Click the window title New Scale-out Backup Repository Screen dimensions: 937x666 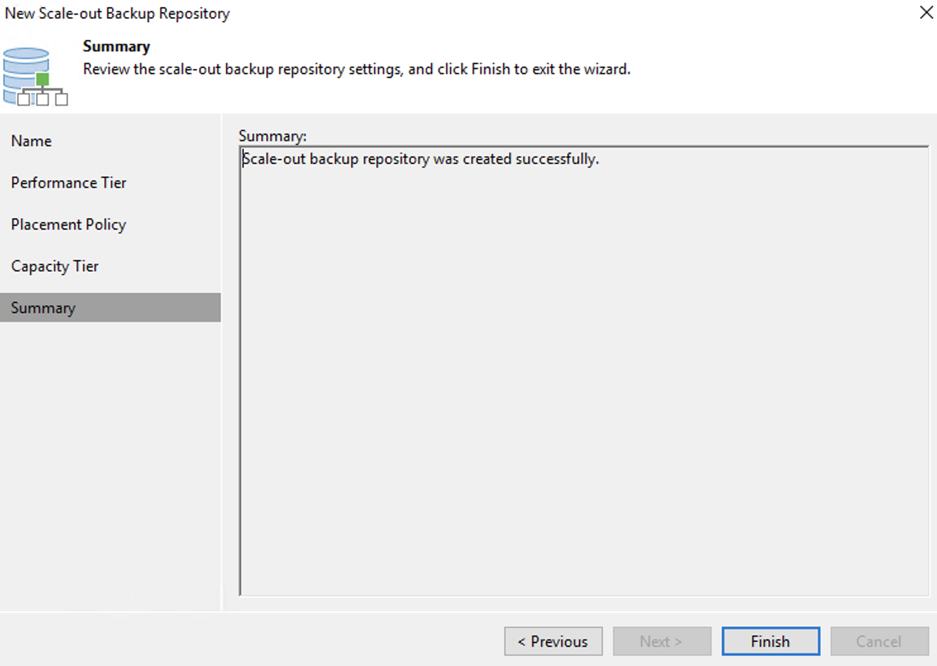coord(117,13)
